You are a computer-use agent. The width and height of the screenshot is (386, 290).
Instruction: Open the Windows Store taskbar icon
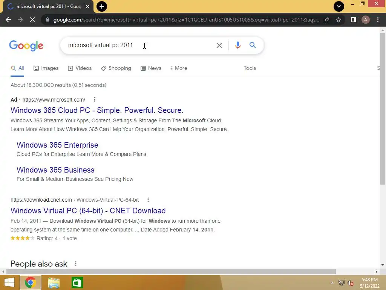[77, 282]
